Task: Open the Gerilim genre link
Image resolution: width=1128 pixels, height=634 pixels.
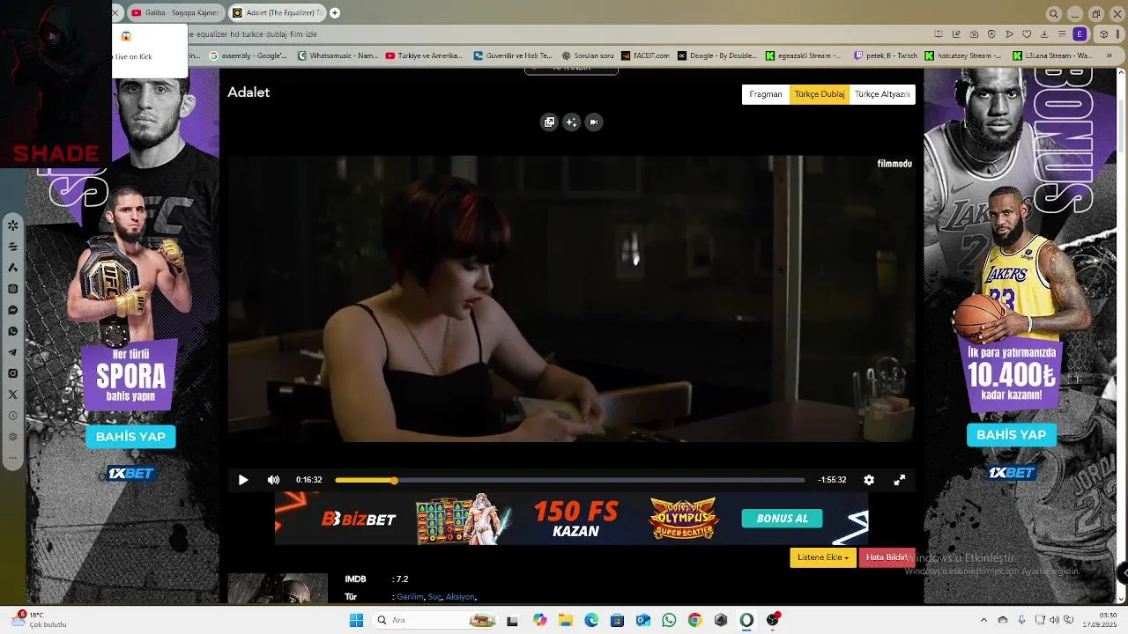Action: click(x=410, y=597)
